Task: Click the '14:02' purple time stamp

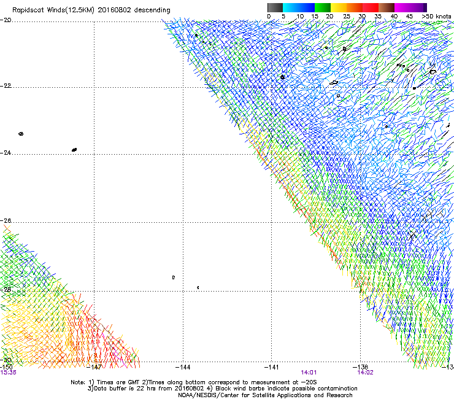Action: 366,373
